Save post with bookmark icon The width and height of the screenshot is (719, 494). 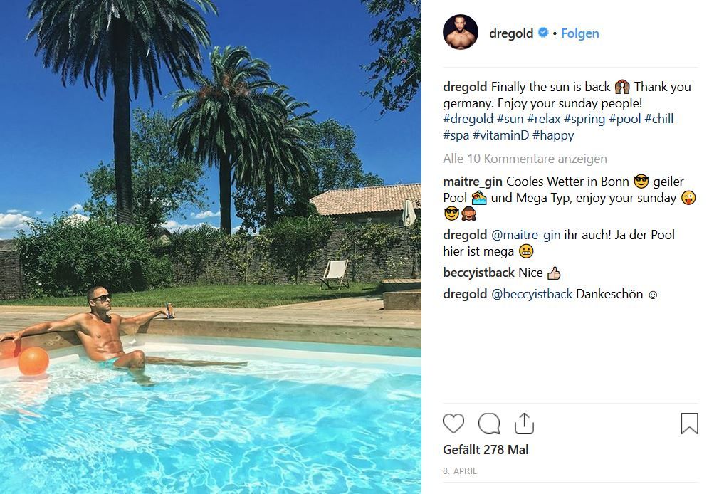(x=689, y=423)
